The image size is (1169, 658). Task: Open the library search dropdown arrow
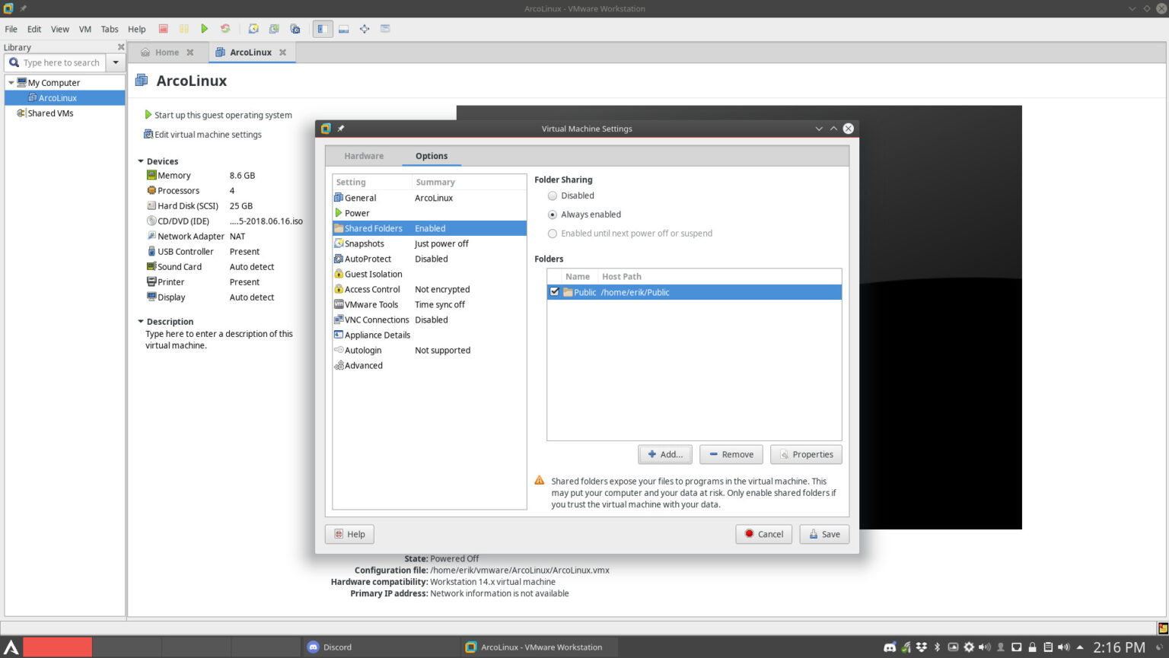(x=115, y=62)
